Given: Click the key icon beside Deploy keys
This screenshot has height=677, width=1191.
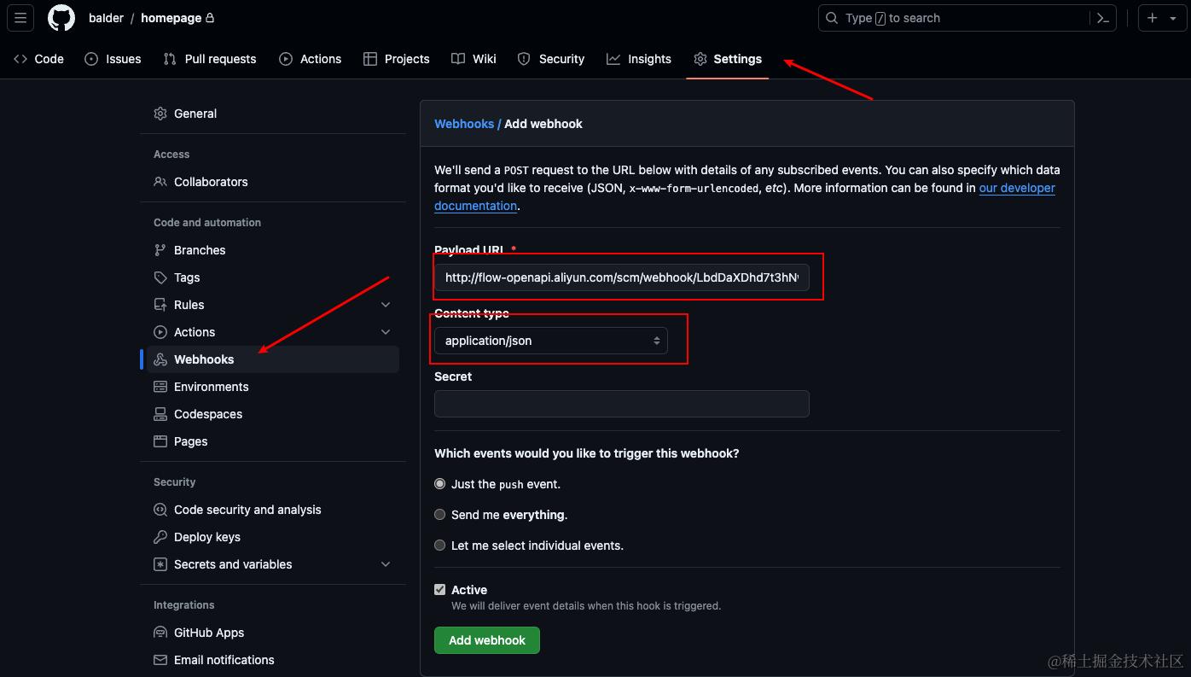Looking at the screenshot, I should tap(160, 537).
